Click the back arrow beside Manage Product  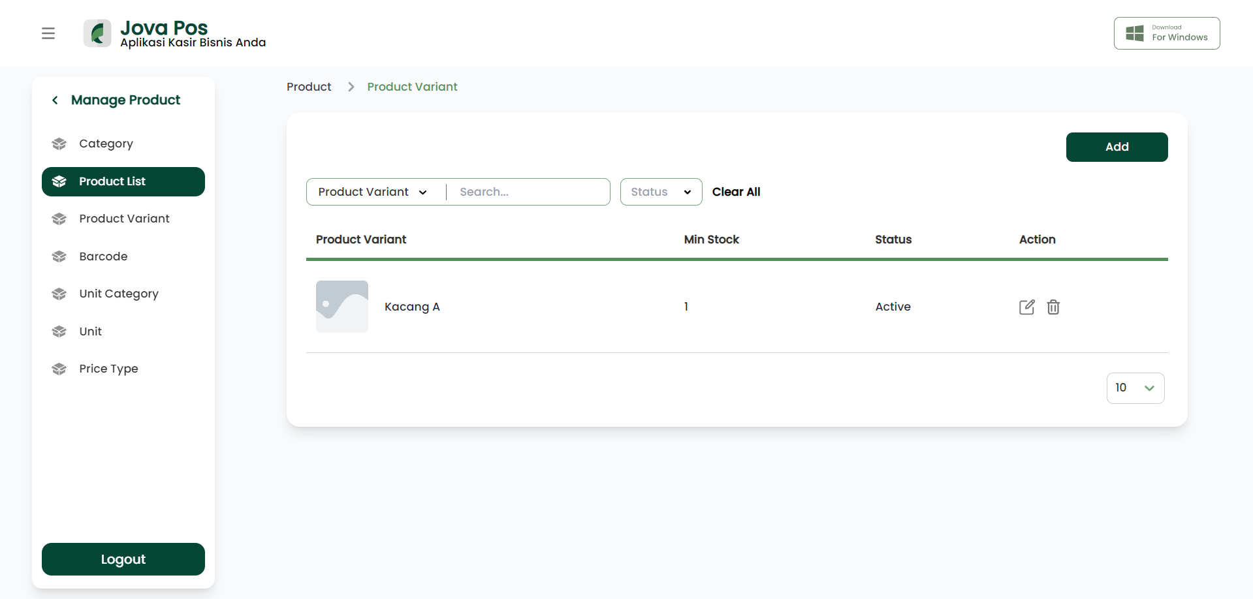point(55,100)
